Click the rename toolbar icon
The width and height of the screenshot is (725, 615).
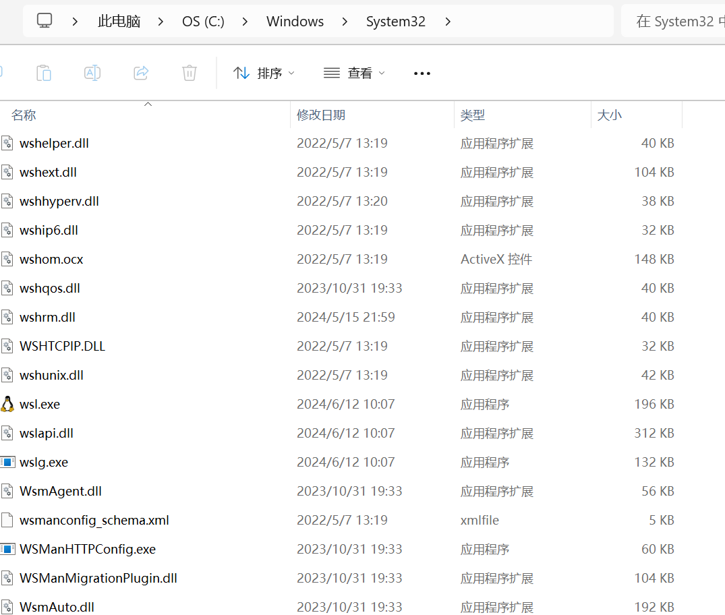92,73
